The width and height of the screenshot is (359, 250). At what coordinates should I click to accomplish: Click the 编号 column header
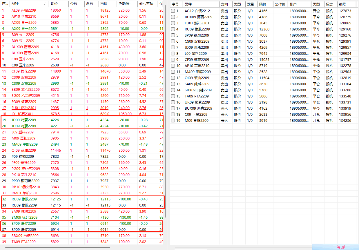click(342, 4)
